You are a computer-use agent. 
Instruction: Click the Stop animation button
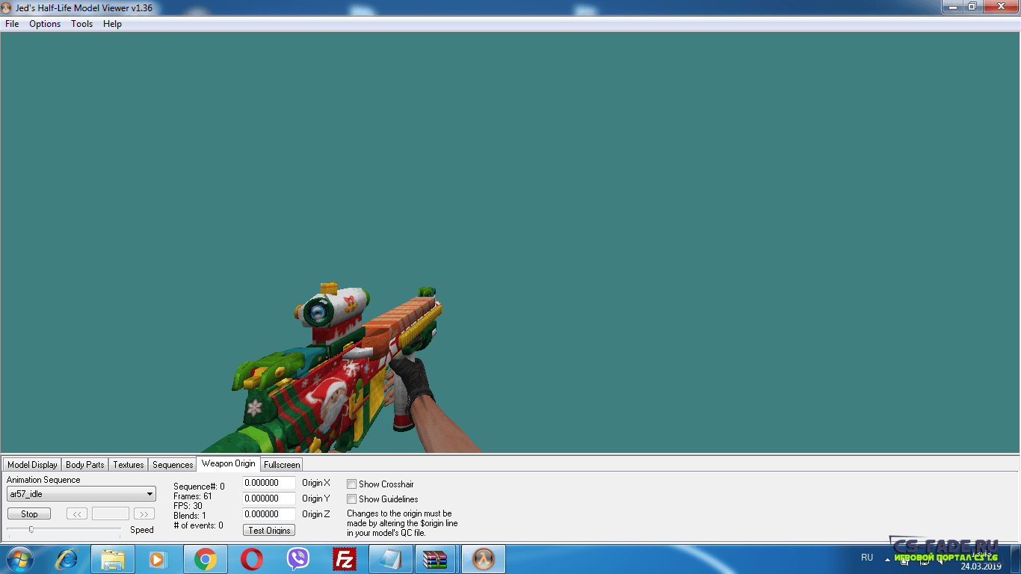pos(29,513)
